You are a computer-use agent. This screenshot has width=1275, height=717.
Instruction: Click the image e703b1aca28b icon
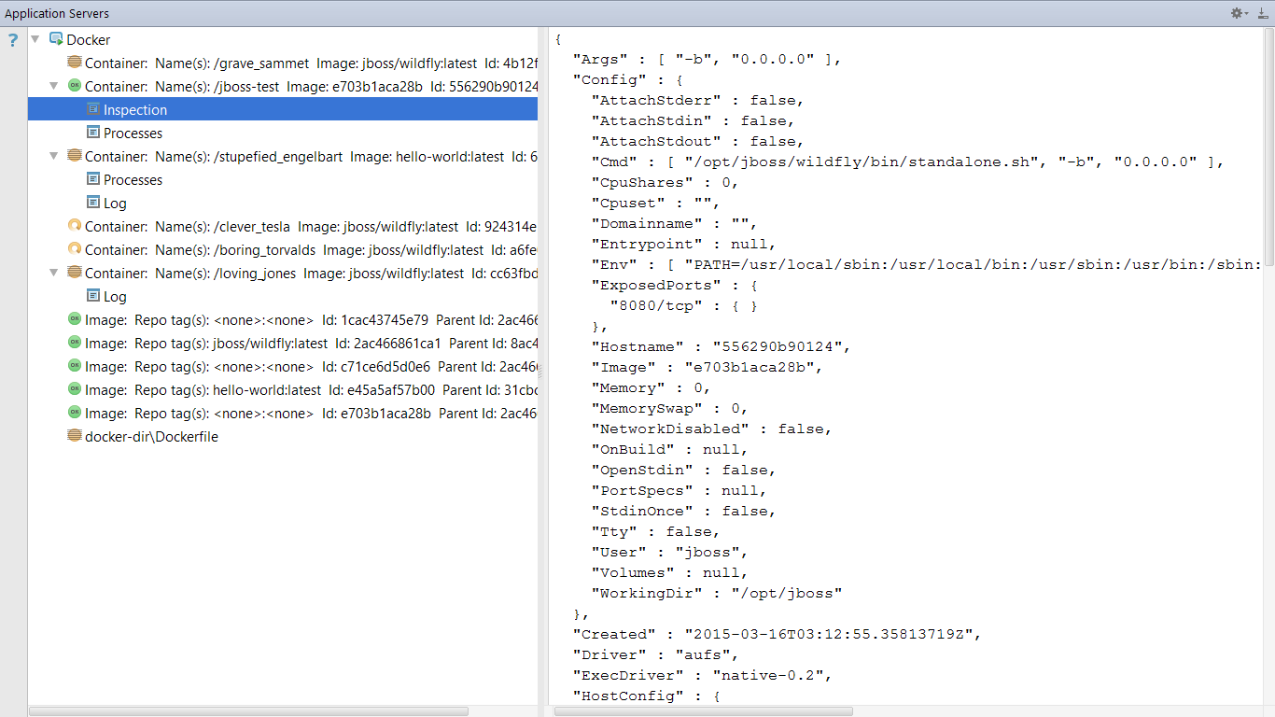tap(75, 413)
